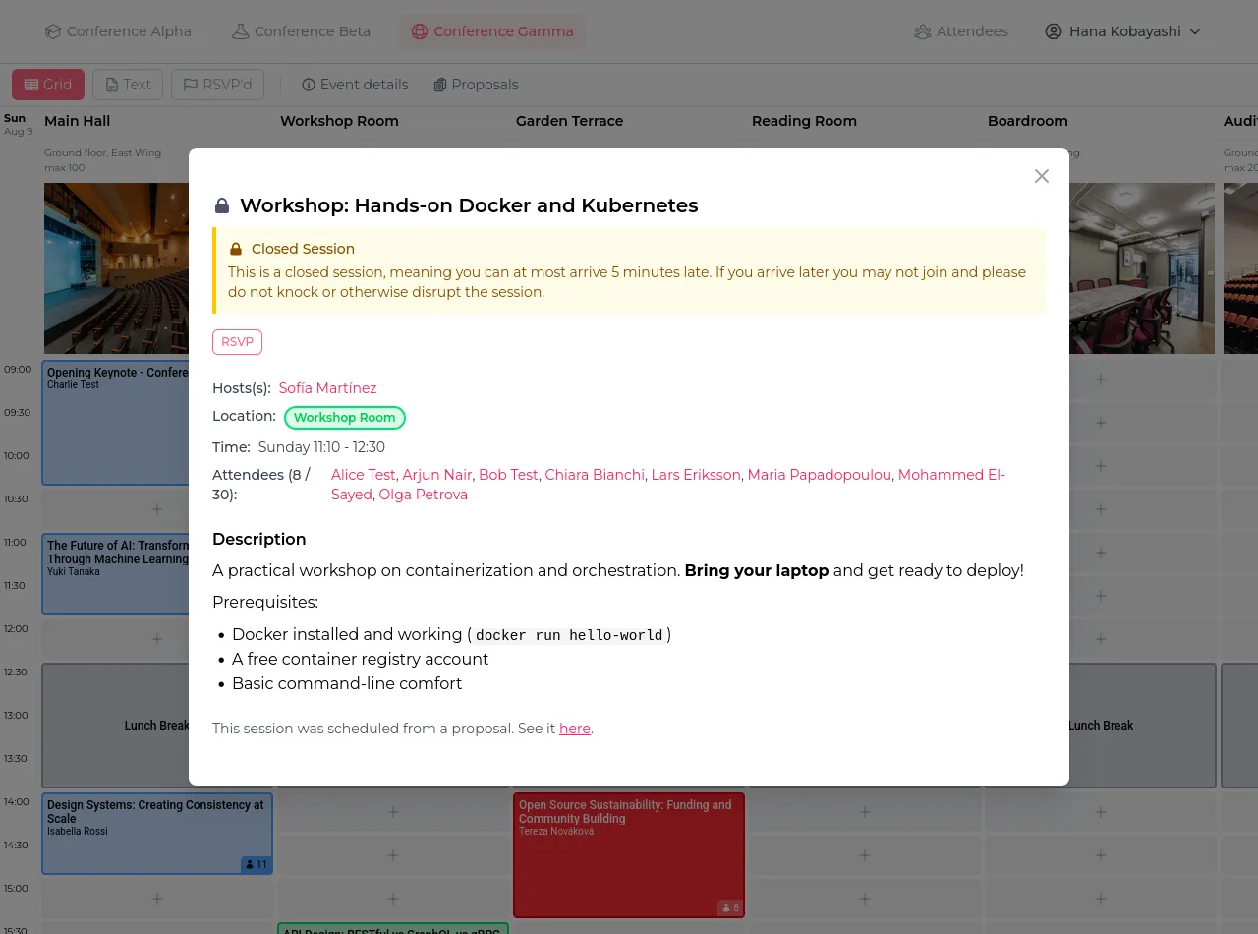Click the Text view document icon
This screenshot has height=934, width=1258.
(x=112, y=85)
